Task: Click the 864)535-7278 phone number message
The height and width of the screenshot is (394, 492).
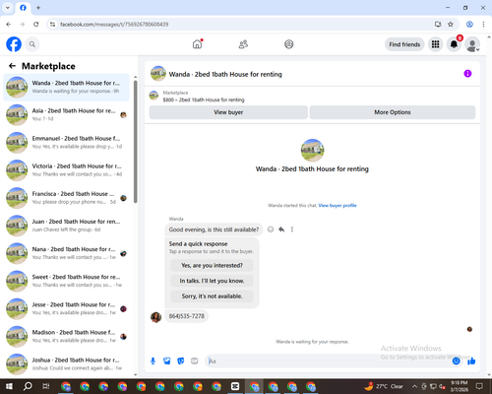Action: (186, 316)
